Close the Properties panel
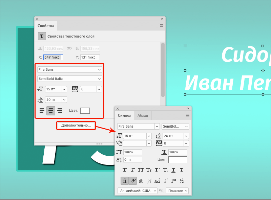 [x=37, y=19]
